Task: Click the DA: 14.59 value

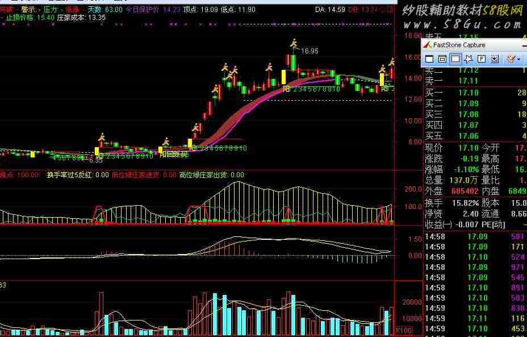Action: (330, 10)
